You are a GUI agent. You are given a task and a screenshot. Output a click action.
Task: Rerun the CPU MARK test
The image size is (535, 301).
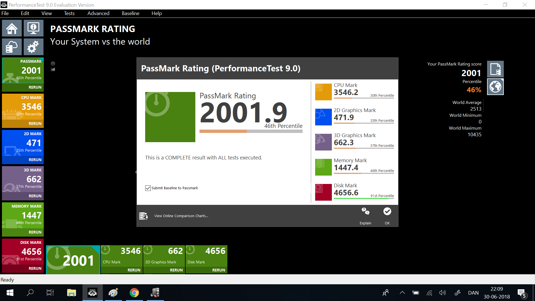(35, 123)
